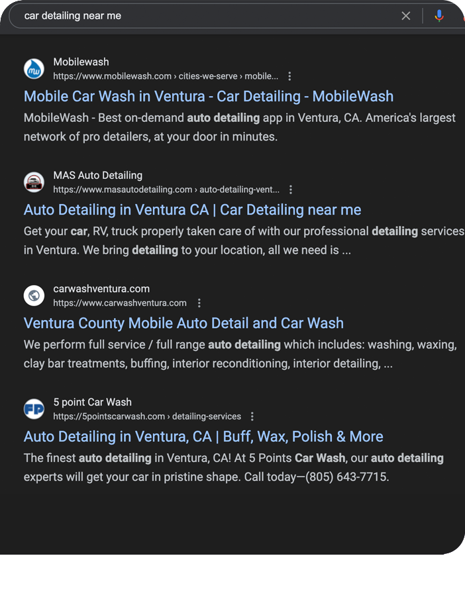This screenshot has width=465, height=607.
Task: Open Mobile Car Wash in Ventura link
Action: 209,97
